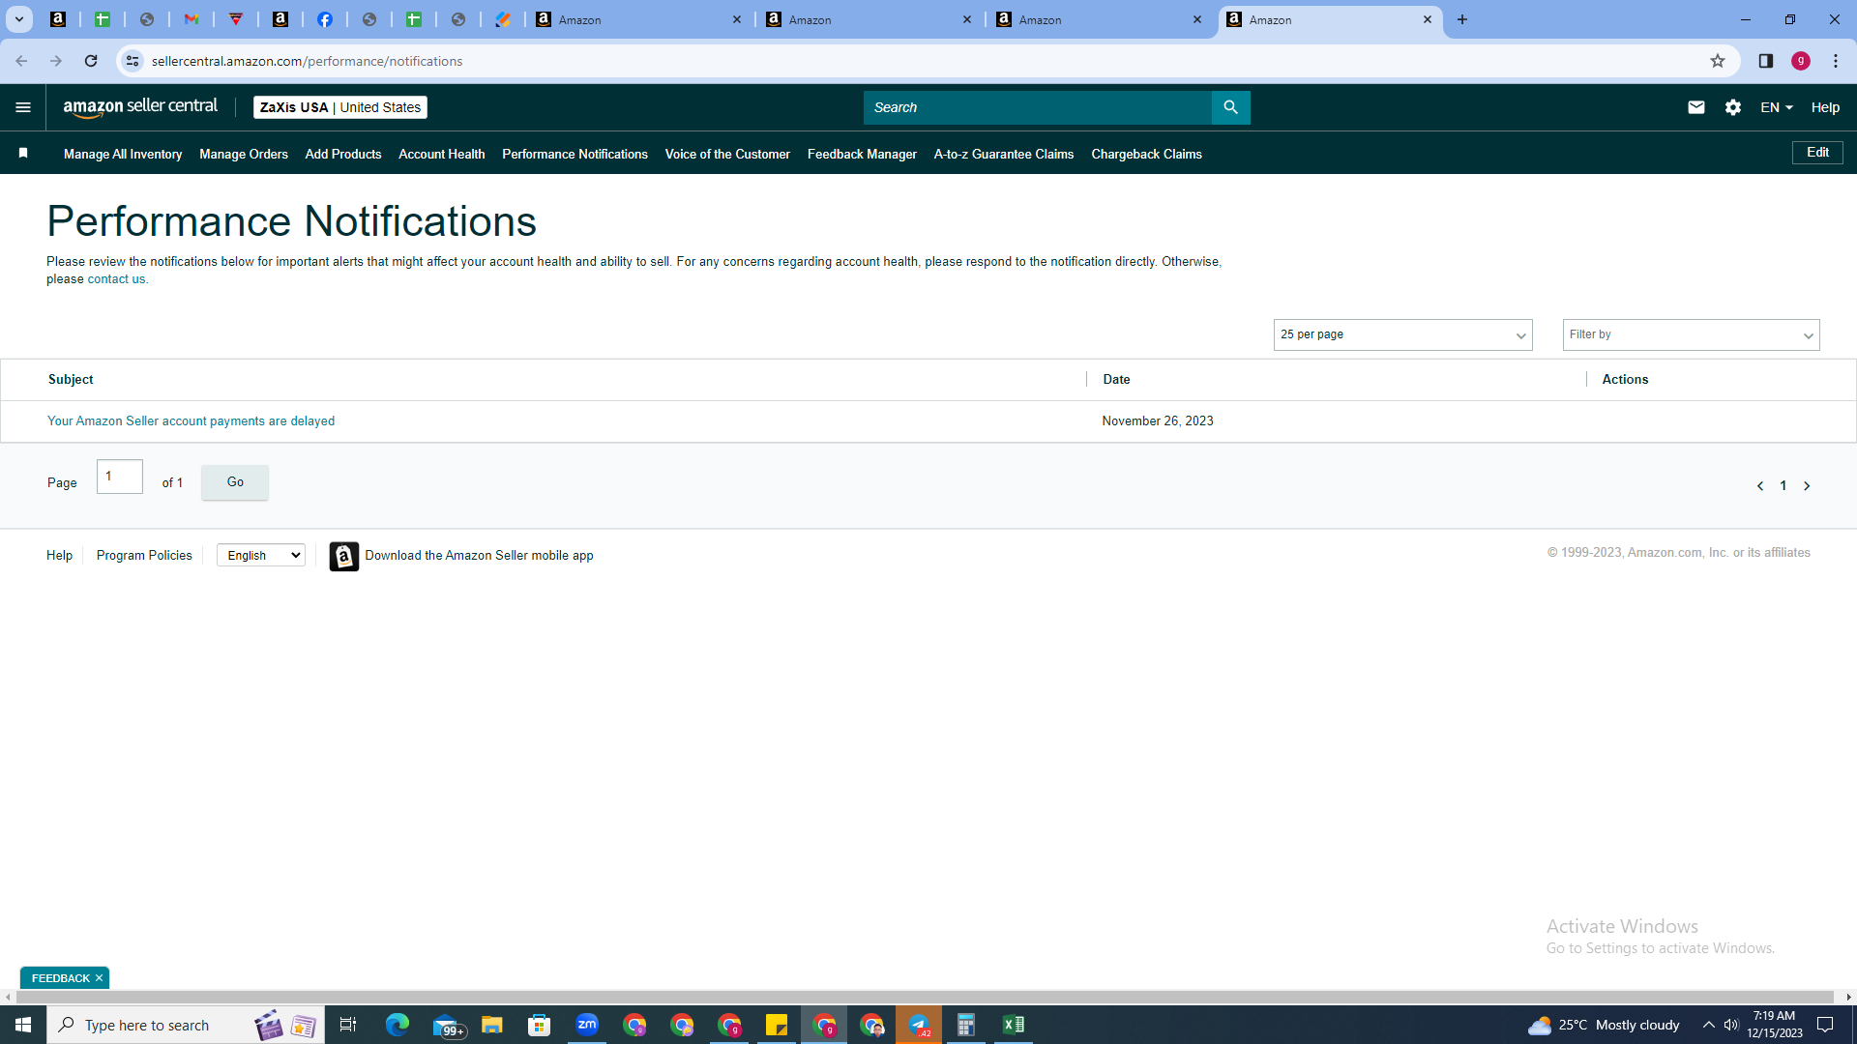This screenshot has width=1857, height=1044.
Task: Open Telegram from taskbar
Action: coord(919,1025)
